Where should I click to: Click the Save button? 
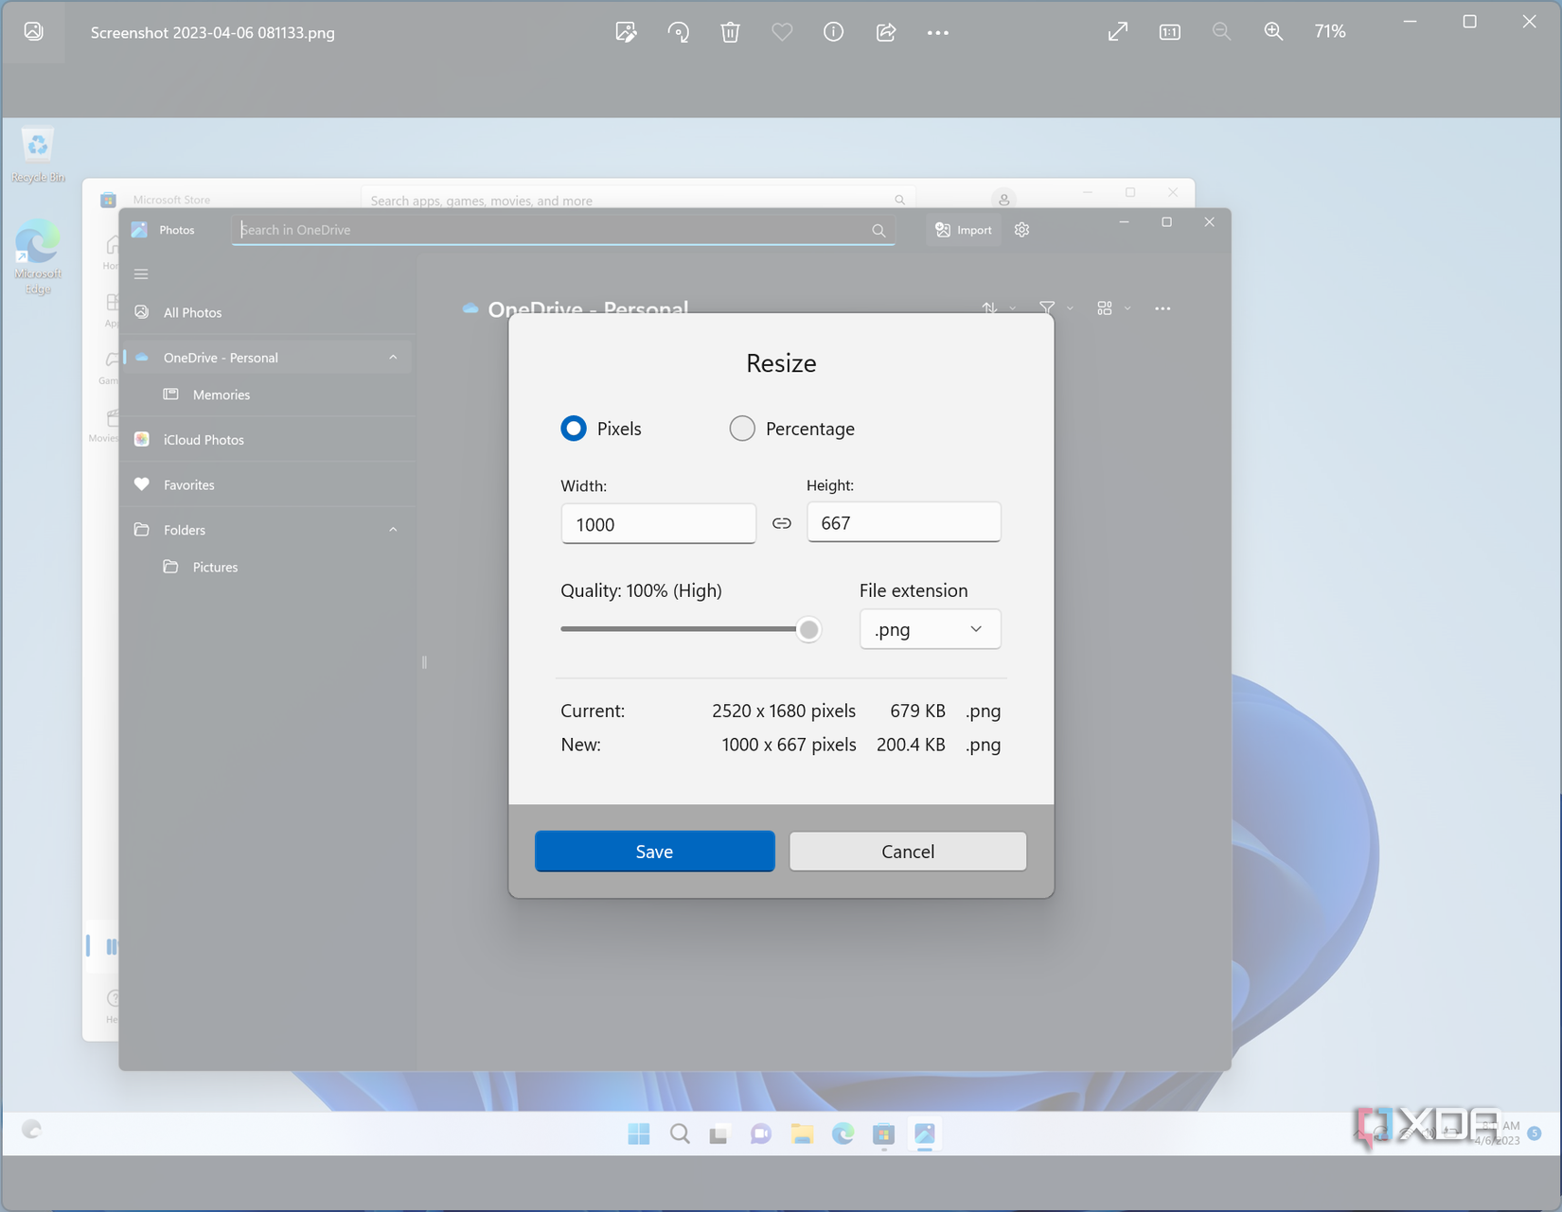[654, 852]
